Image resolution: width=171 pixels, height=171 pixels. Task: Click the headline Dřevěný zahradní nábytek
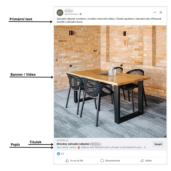(x=73, y=144)
